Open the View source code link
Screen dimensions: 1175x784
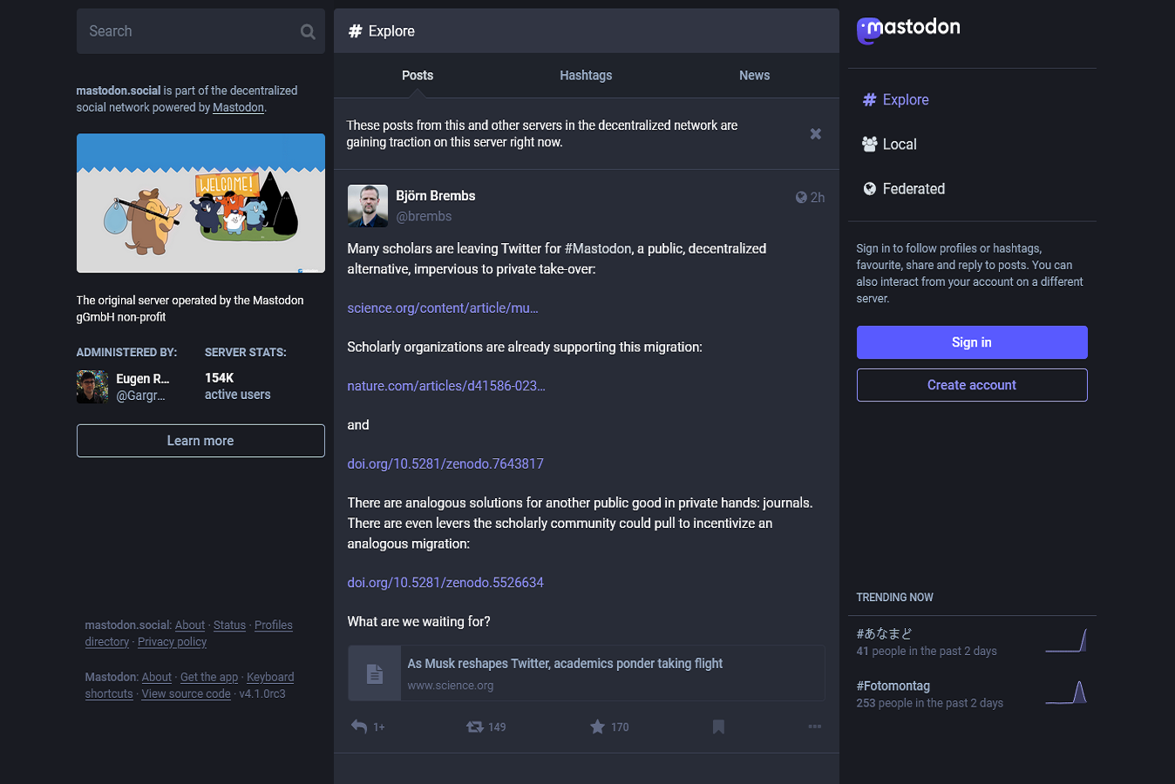point(187,694)
